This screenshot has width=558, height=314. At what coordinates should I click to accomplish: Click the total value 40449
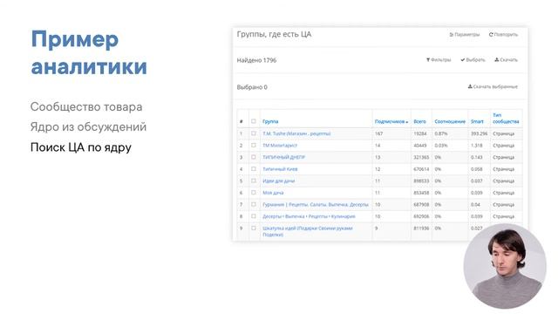420,146
